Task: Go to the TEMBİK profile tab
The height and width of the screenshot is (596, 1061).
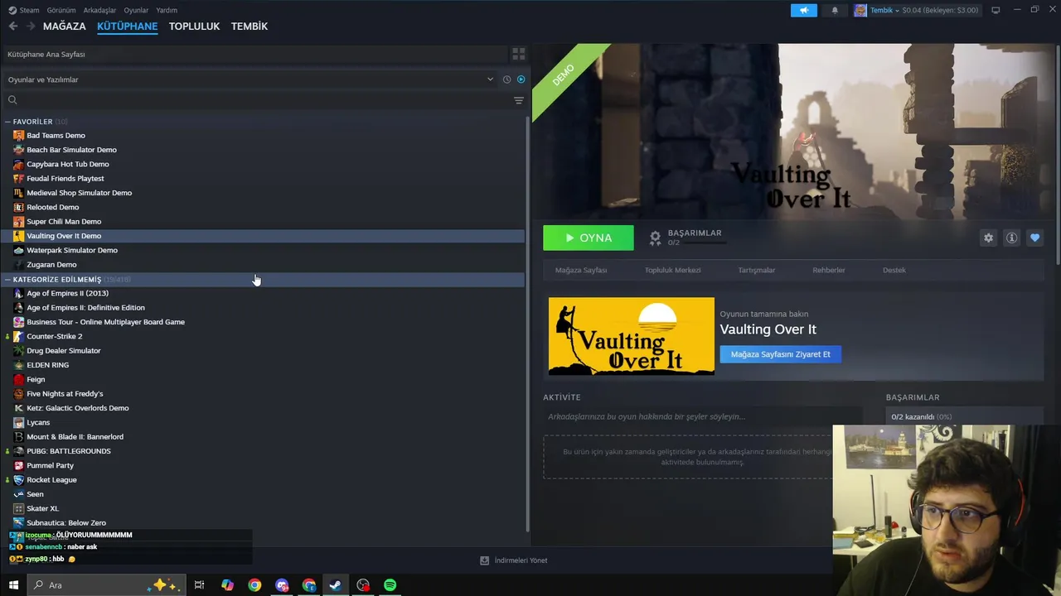Action: pos(250,26)
